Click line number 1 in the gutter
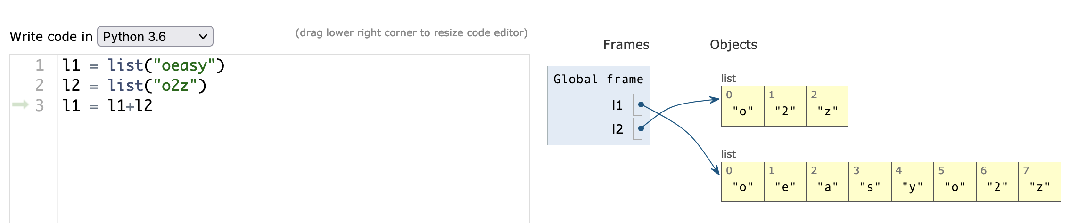This screenshot has width=1070, height=223. (40, 65)
